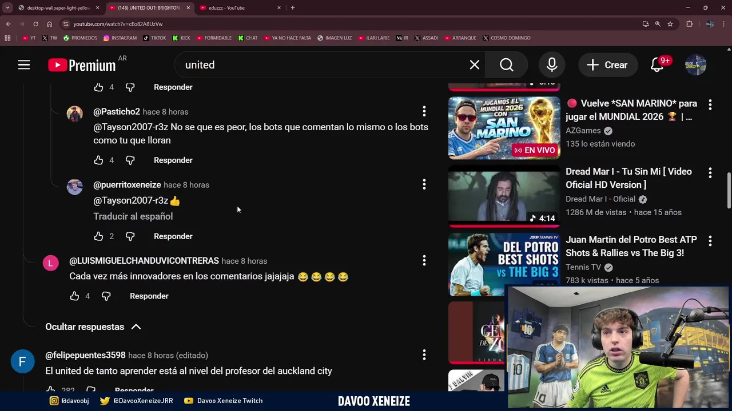Start voice search with microphone
Image resolution: width=732 pixels, height=411 pixels.
(552, 65)
